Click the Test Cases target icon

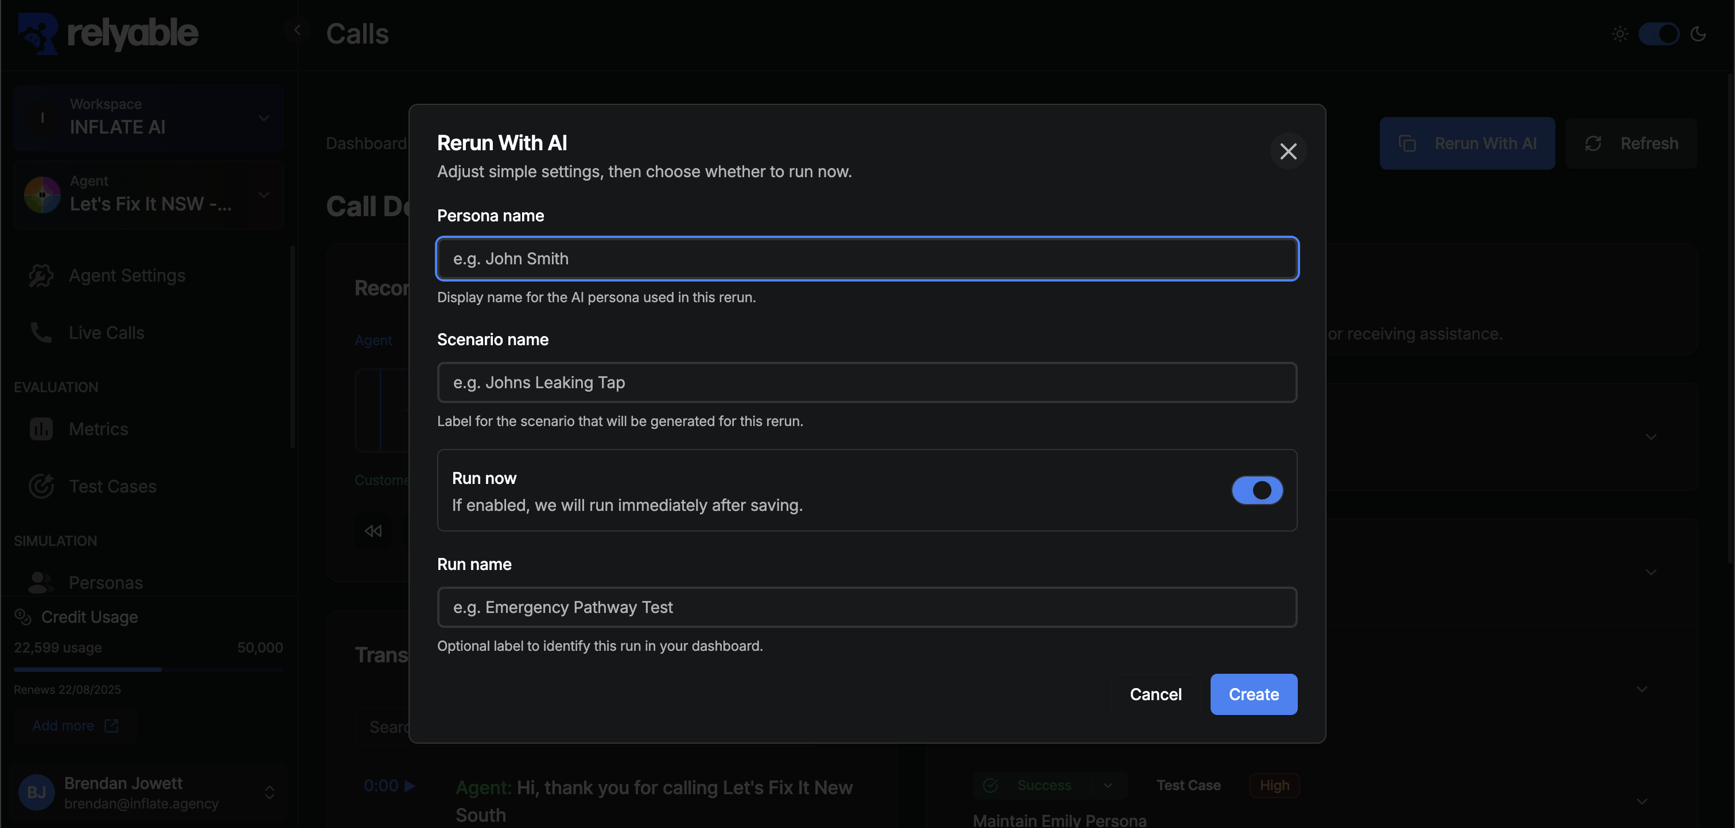(x=41, y=486)
